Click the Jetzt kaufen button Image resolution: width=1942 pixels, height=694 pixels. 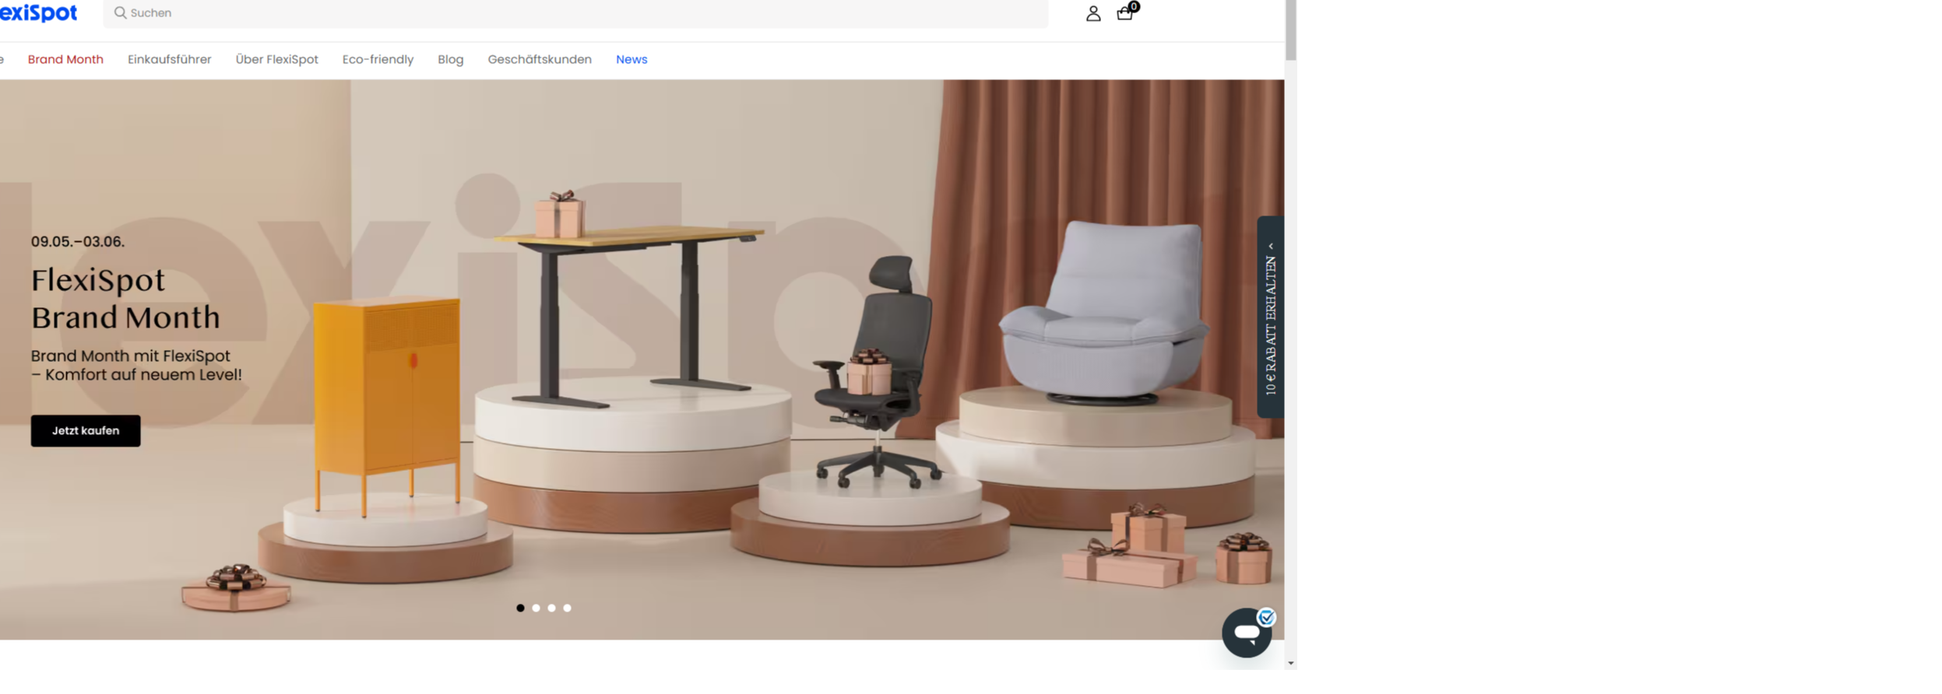tap(86, 430)
